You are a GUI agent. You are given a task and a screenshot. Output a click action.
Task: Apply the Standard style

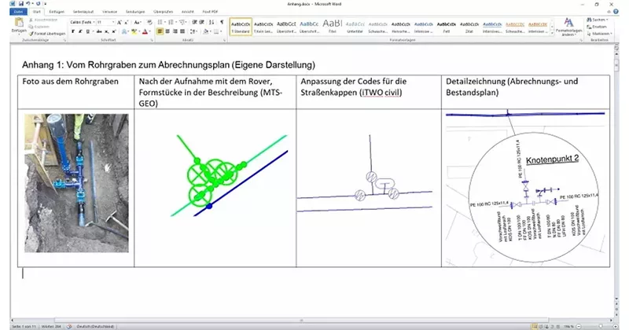241,27
